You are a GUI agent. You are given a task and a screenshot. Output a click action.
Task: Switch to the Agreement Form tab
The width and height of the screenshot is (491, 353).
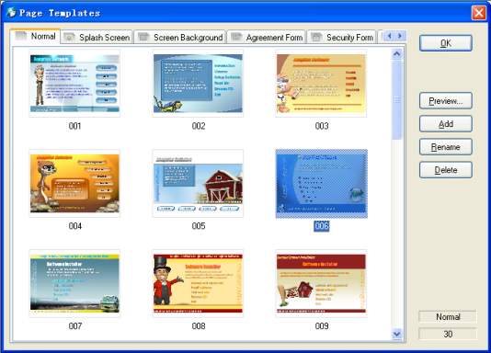(x=267, y=38)
